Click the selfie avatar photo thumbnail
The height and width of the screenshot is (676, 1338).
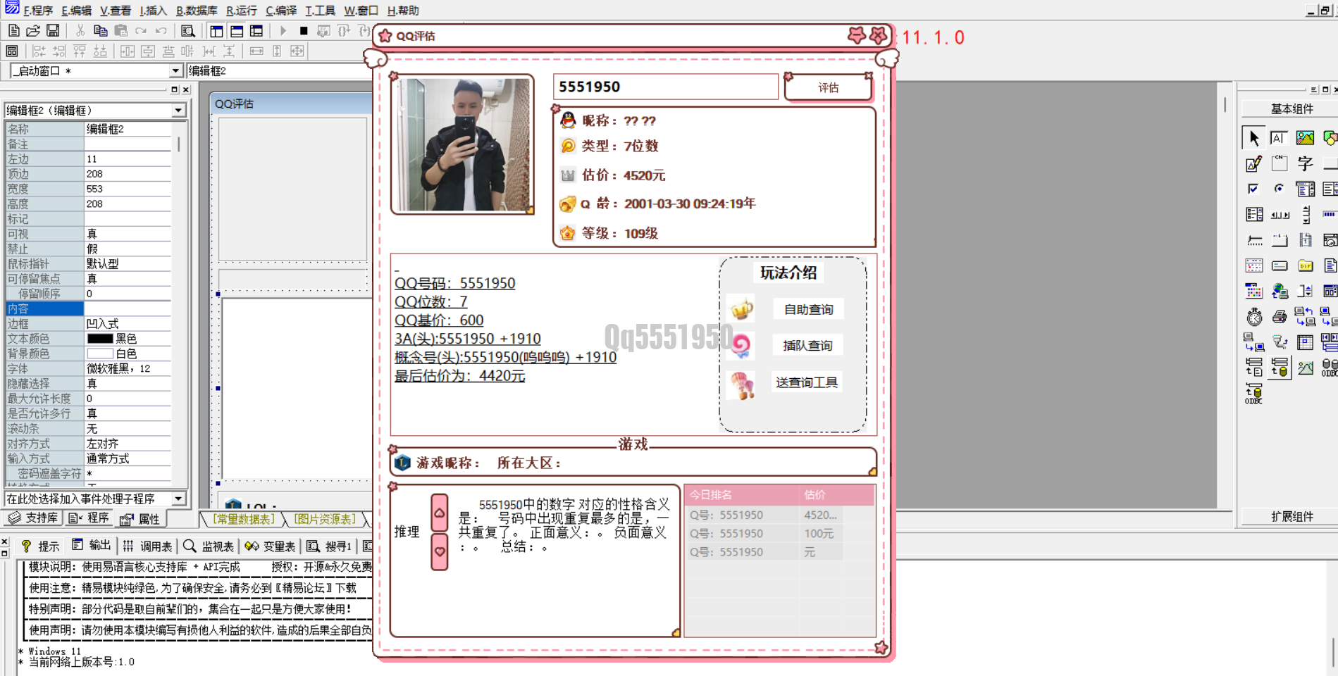(x=464, y=144)
